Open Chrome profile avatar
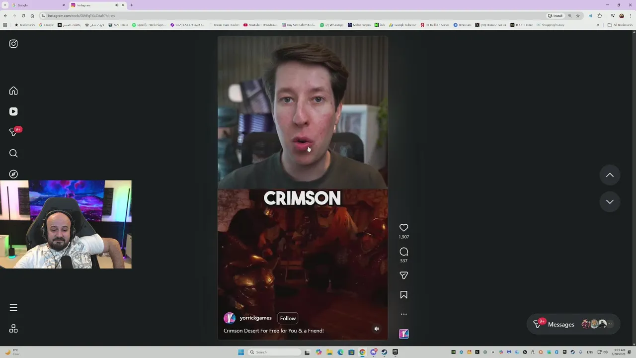Screen dimensions: 636x358 (622, 15)
